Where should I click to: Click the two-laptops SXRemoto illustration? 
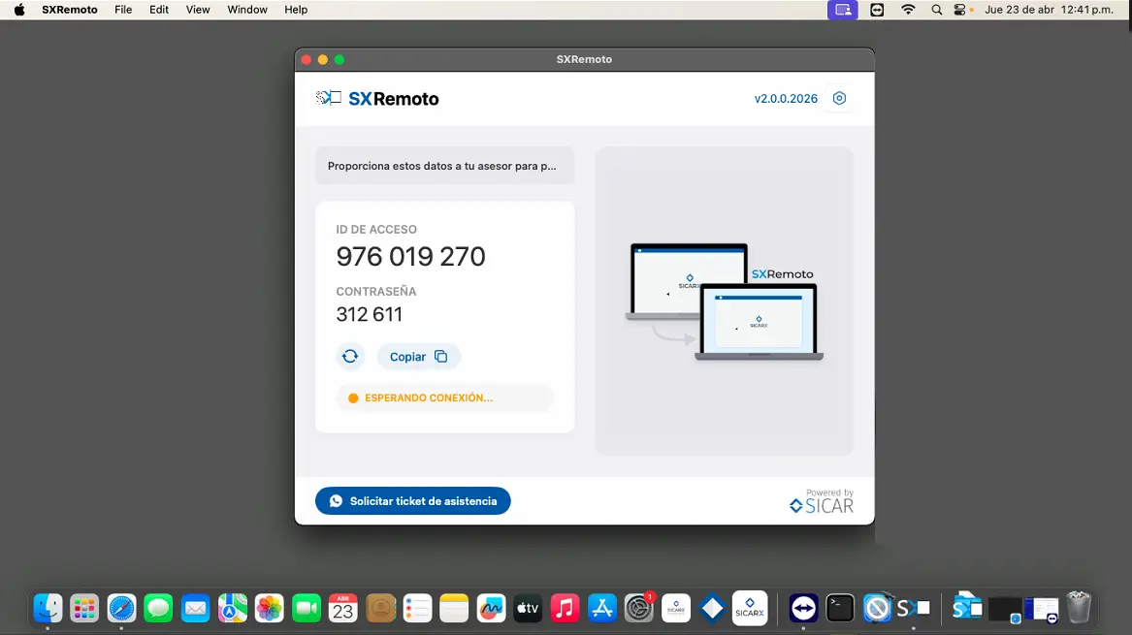point(724,302)
